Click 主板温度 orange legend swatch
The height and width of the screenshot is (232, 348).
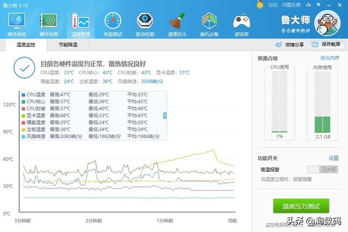(x=23, y=129)
